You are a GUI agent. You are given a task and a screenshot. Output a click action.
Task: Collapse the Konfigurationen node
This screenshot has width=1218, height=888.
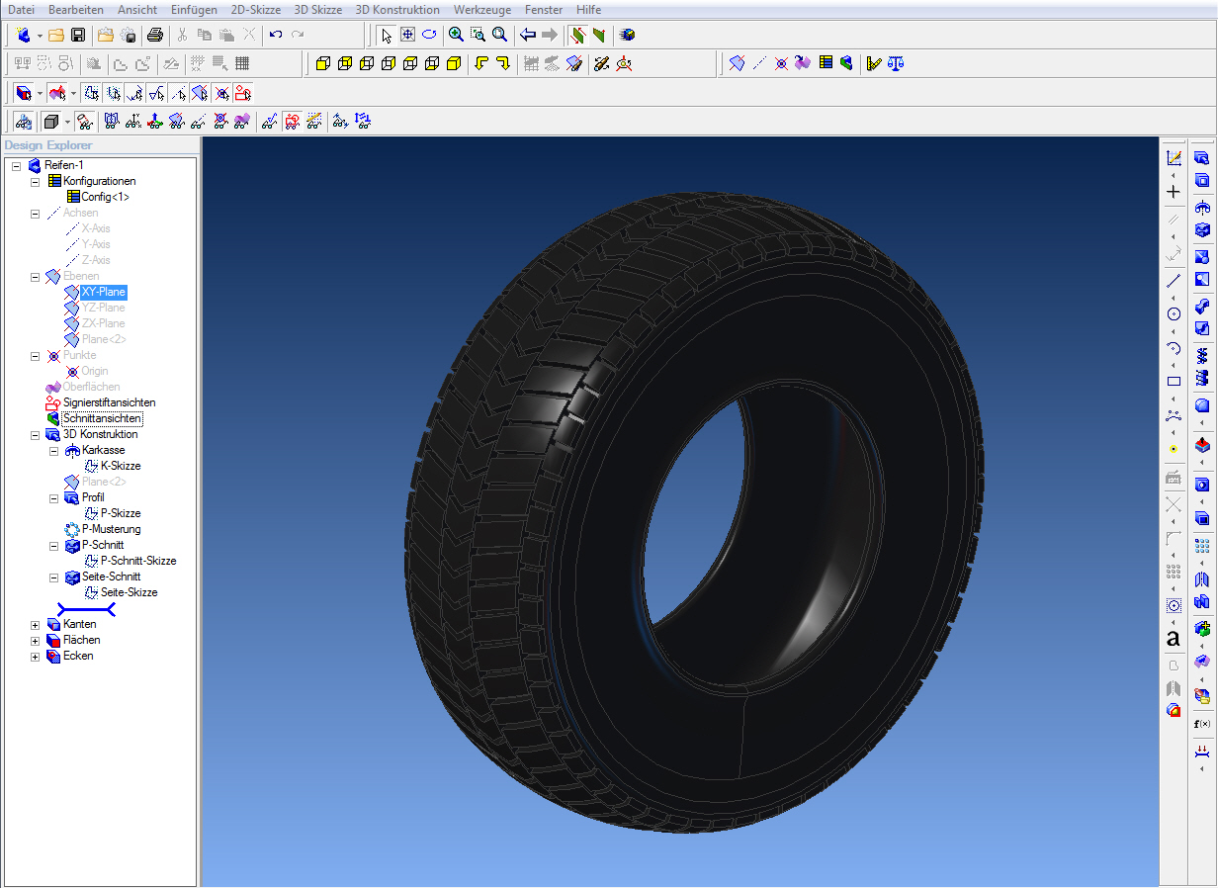coord(36,181)
